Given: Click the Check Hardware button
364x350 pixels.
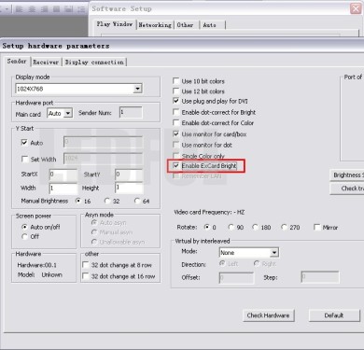Looking at the screenshot, I should click(269, 315).
